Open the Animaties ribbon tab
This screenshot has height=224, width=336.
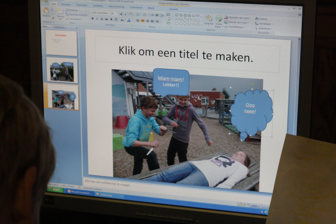click(x=98, y=6)
